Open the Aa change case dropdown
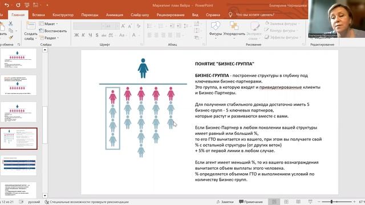 tap(123, 35)
